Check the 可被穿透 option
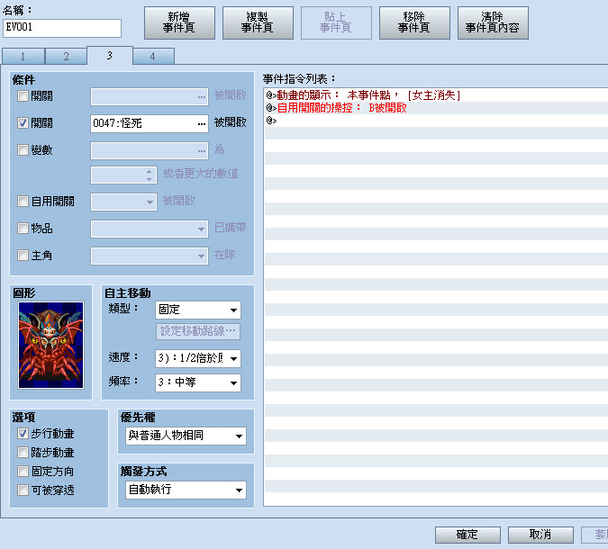 [23, 490]
